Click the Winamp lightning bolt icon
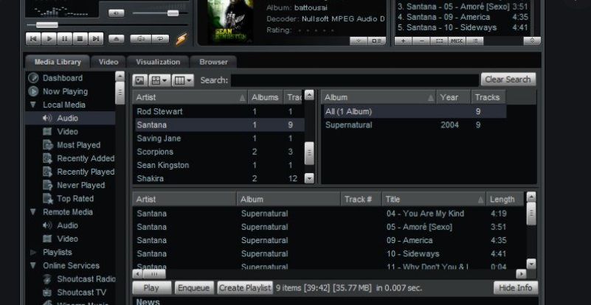Viewport: 591px width, 305px height. tap(181, 38)
